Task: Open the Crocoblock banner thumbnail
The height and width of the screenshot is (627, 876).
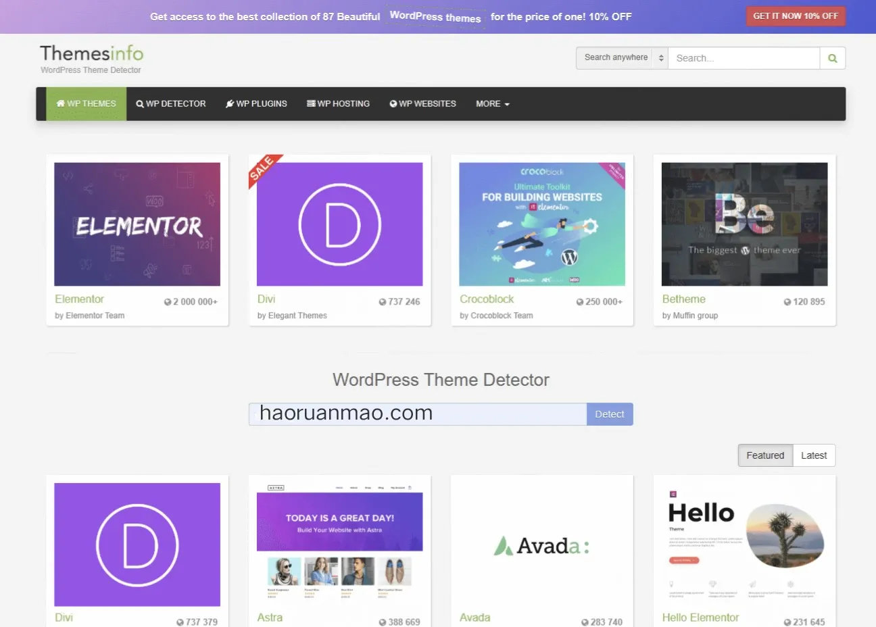Action: click(542, 224)
